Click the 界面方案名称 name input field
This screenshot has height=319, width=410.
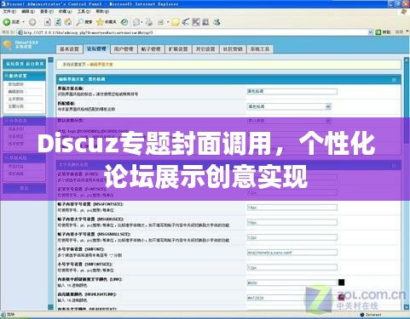(292, 91)
